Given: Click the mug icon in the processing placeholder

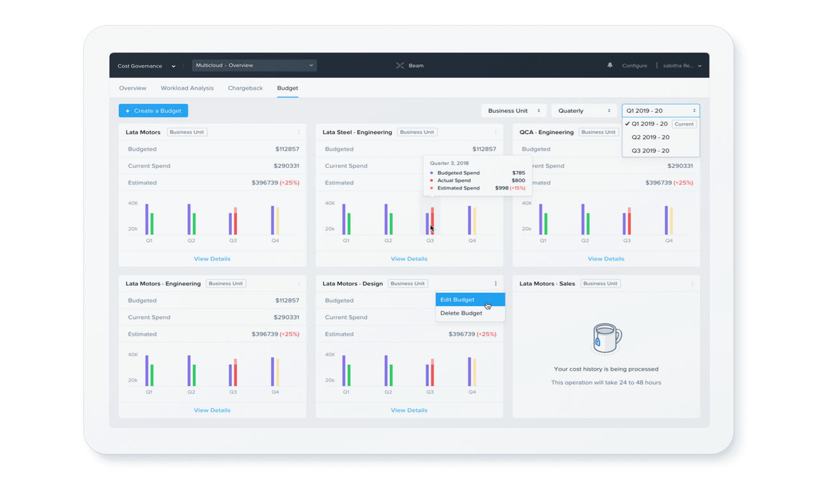Looking at the screenshot, I should pos(606,337).
